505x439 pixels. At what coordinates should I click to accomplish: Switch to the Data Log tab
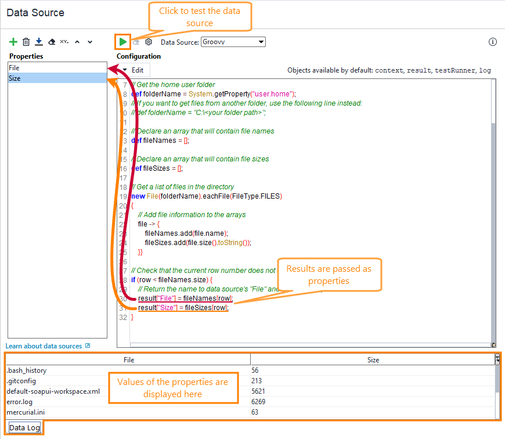[24, 428]
